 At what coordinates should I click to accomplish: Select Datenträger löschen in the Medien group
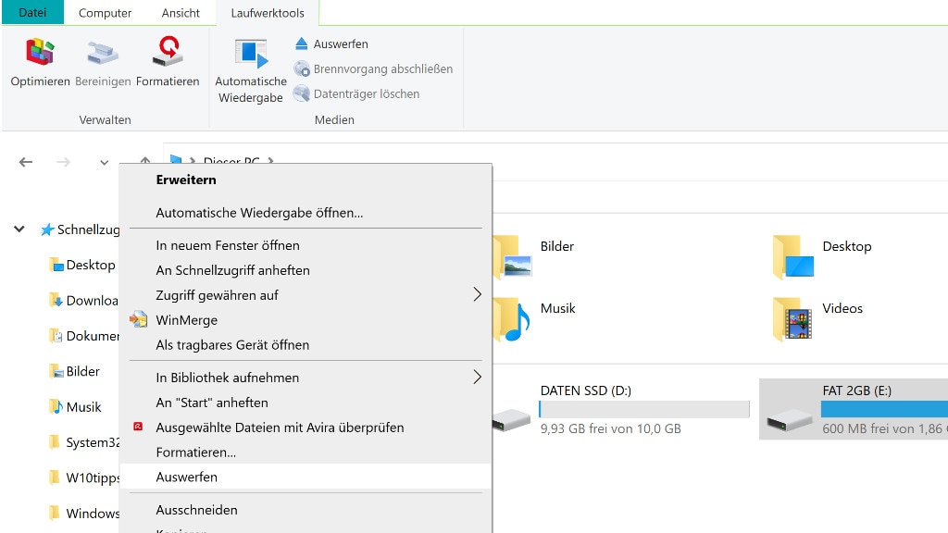point(301,93)
